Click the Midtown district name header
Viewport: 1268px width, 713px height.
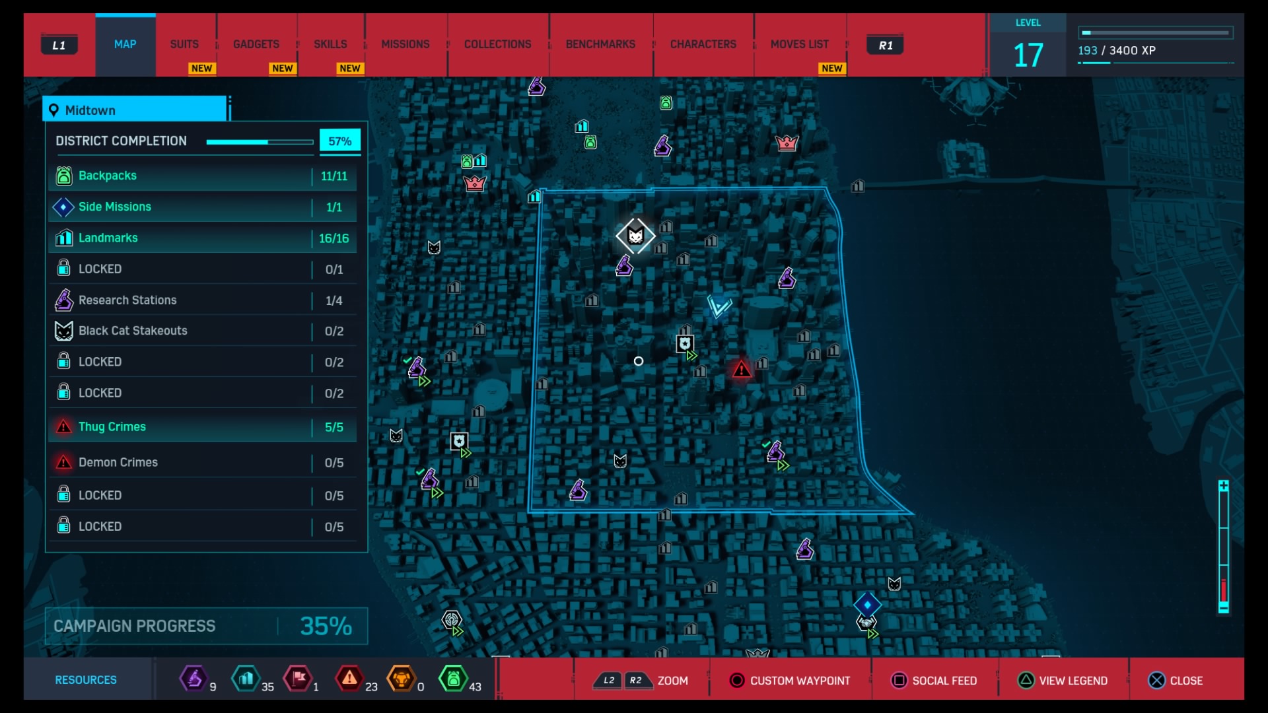[136, 110]
